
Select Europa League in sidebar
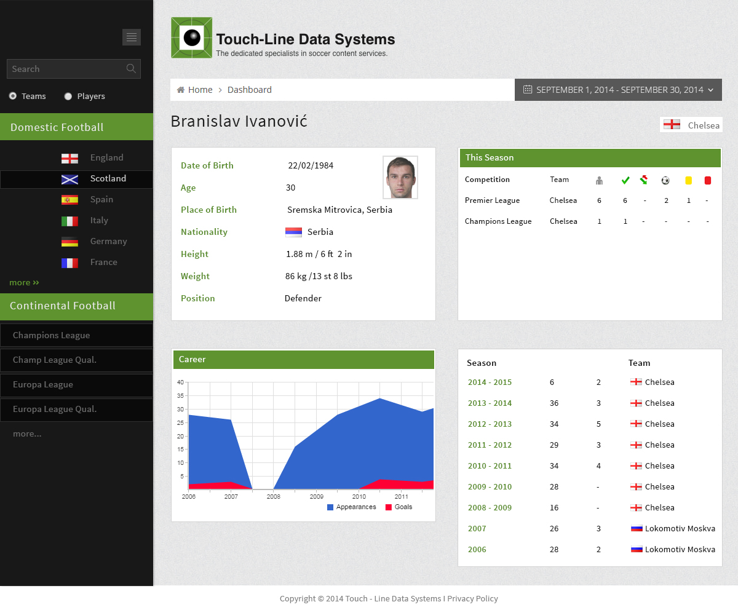[76, 384]
